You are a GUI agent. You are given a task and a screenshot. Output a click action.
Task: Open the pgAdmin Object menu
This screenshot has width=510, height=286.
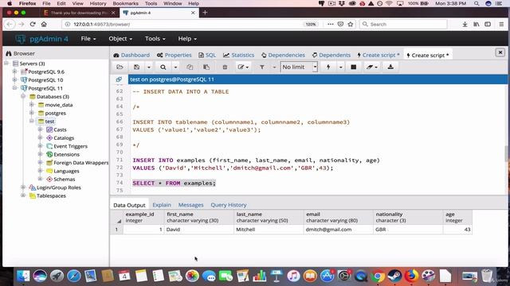click(x=120, y=39)
